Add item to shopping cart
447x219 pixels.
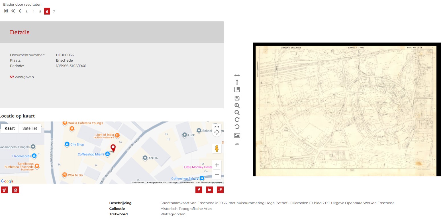click(x=4, y=190)
